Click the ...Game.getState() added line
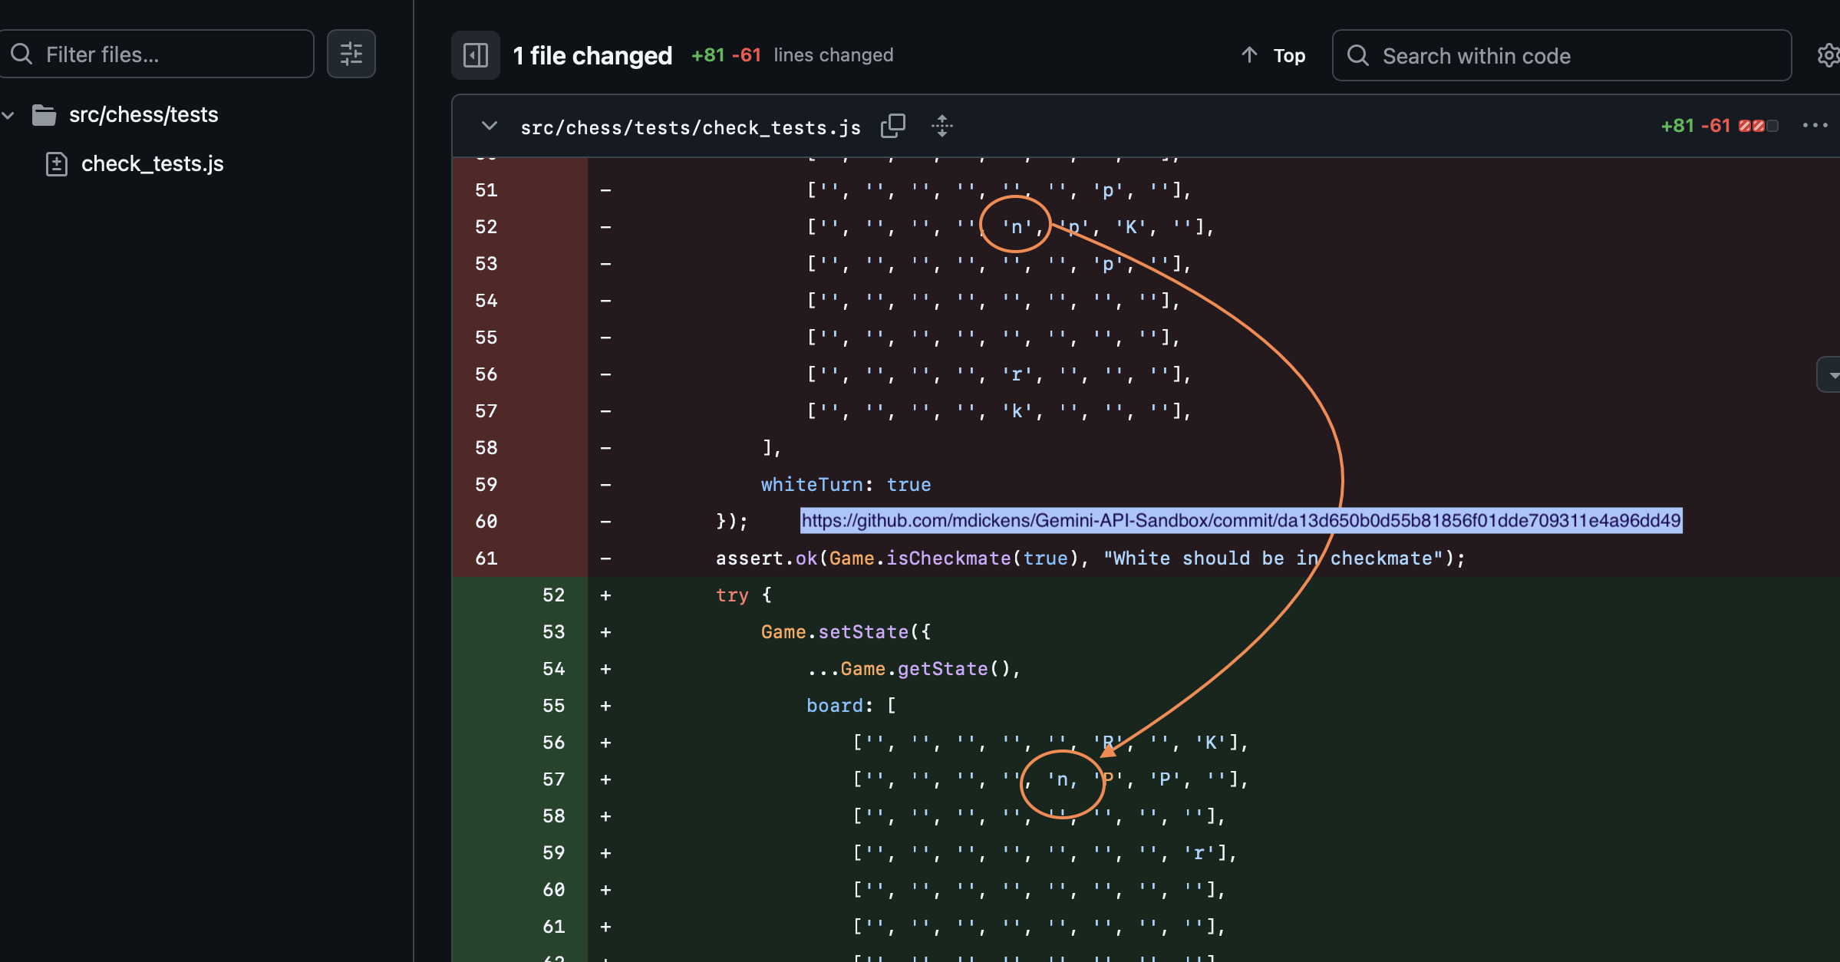This screenshot has width=1840, height=962. [x=913, y=669]
